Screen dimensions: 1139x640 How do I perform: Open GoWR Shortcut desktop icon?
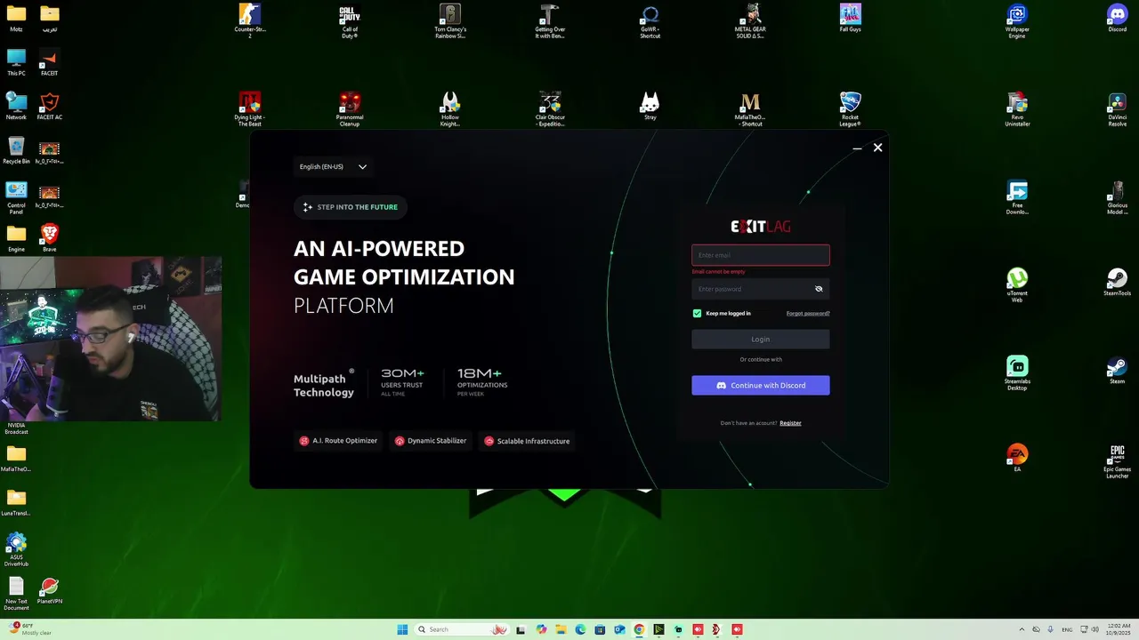[x=650, y=20]
